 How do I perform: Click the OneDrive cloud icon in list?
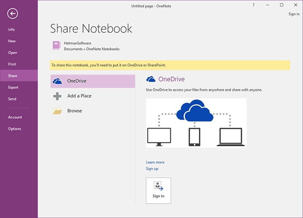click(58, 81)
